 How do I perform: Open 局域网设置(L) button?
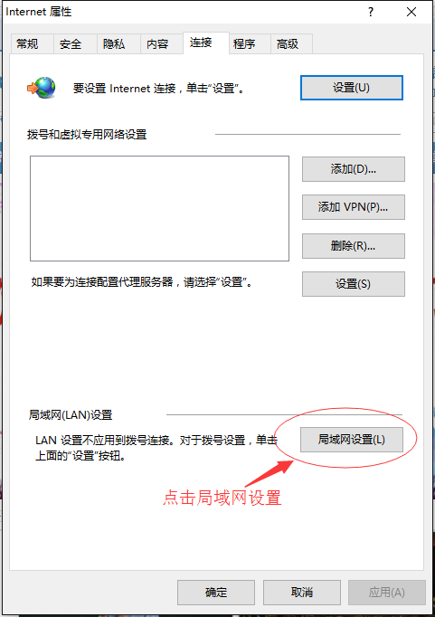click(x=352, y=440)
